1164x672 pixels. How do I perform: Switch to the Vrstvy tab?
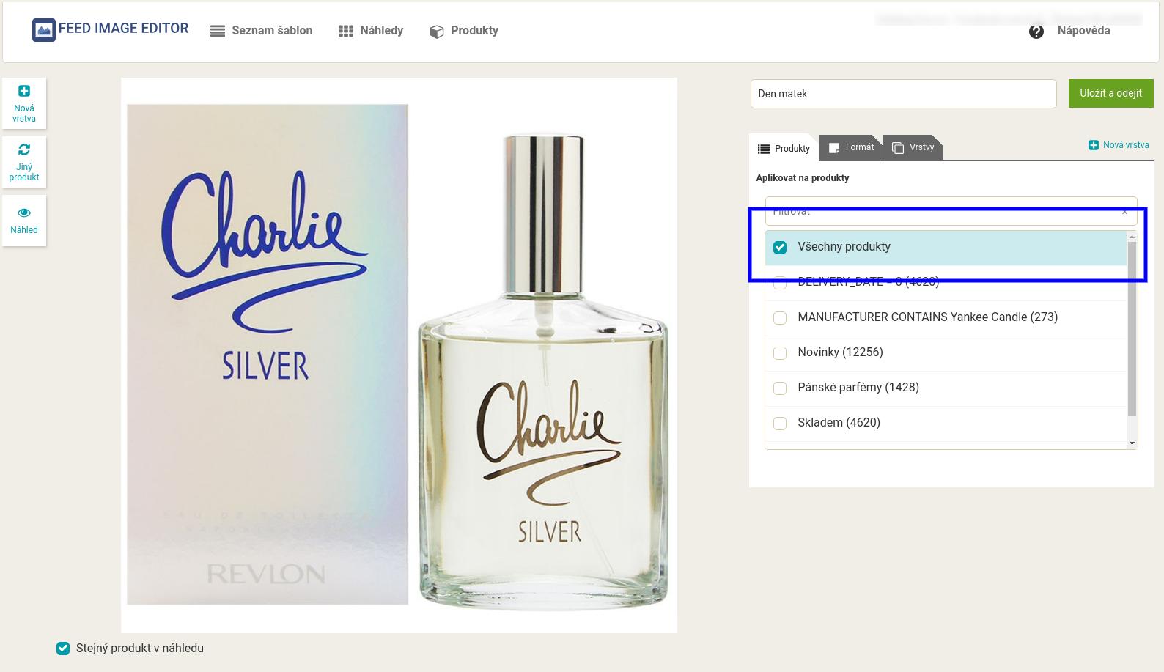(x=913, y=147)
